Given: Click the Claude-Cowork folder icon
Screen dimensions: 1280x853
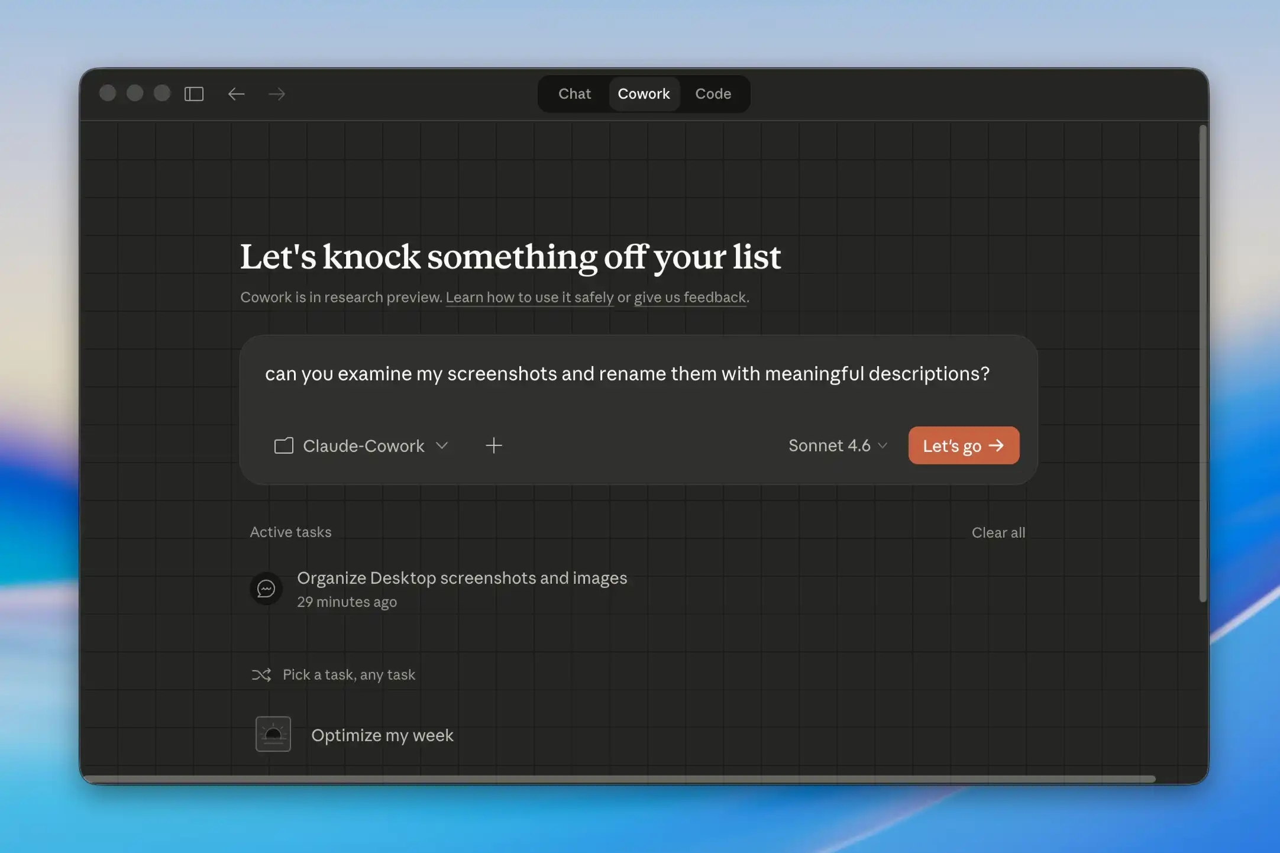Looking at the screenshot, I should [284, 445].
